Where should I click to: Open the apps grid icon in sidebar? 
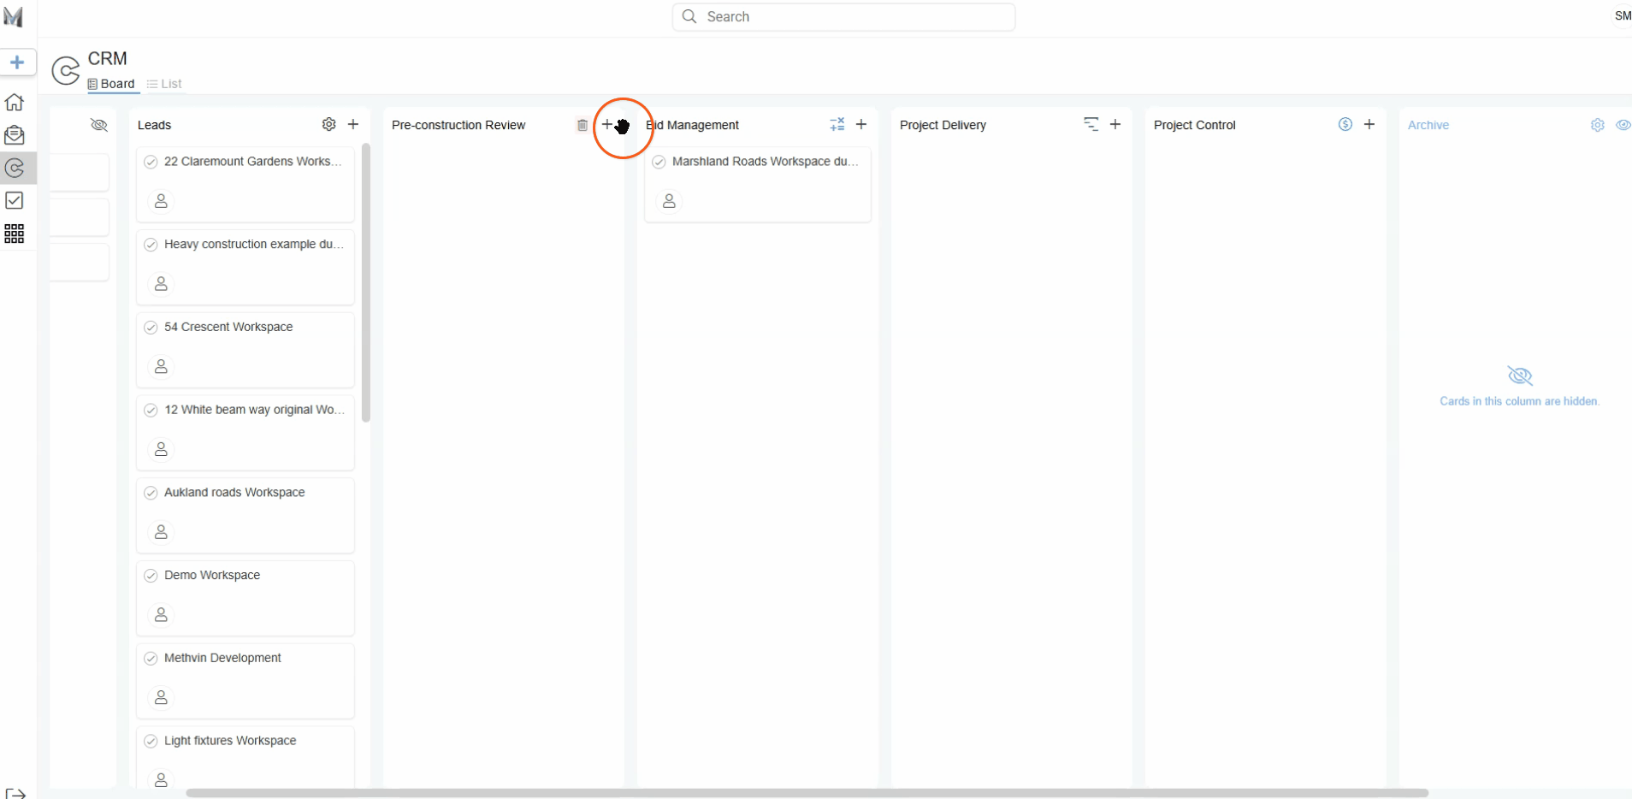(x=15, y=234)
